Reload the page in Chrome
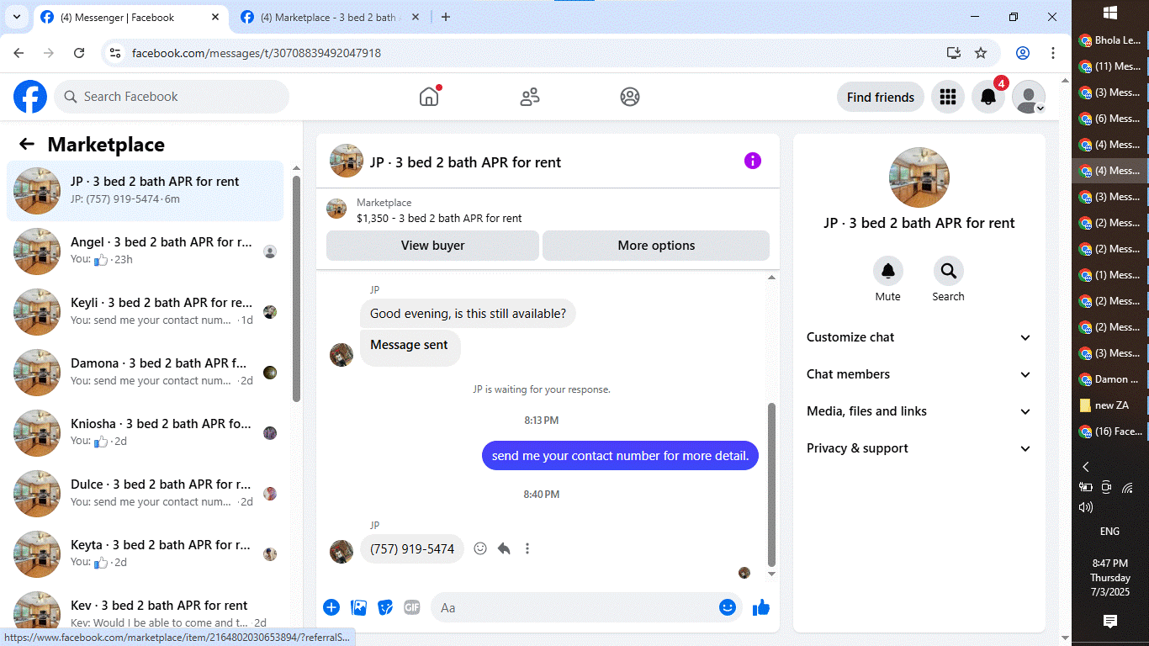The width and height of the screenshot is (1149, 646). 79,53
